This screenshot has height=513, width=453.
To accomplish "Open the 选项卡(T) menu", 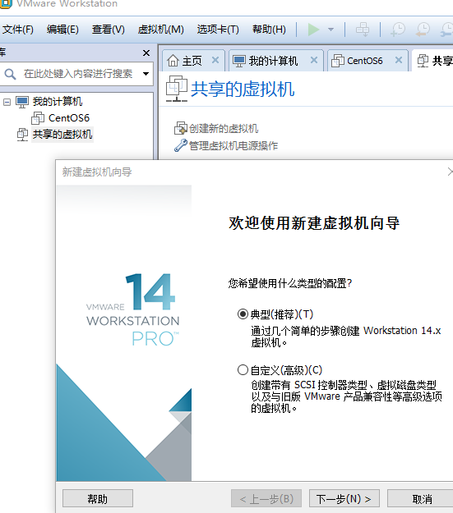I will point(218,30).
